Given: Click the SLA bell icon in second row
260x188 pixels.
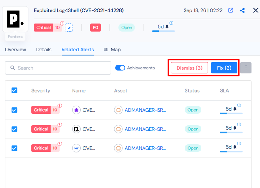Looking at the screenshot, I should pos(235,128).
